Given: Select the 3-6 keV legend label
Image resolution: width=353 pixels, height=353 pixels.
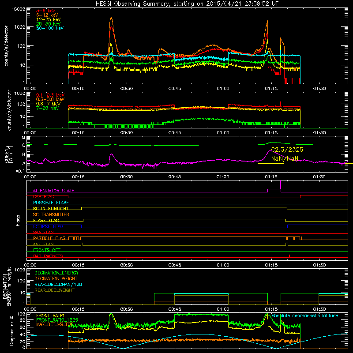Looking at the screenshot, I should (x=45, y=11).
